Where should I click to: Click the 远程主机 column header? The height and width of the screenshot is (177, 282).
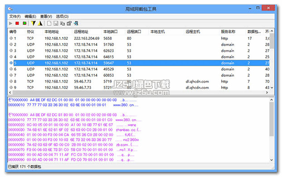pos(193,32)
